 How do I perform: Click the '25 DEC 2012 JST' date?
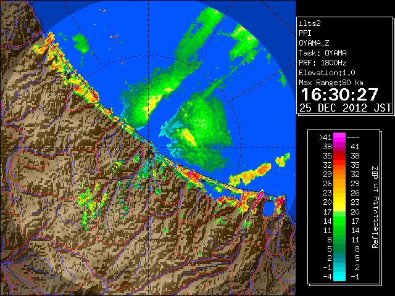pyautogui.click(x=345, y=108)
